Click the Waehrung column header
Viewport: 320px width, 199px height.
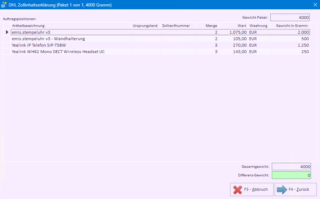[259, 26]
